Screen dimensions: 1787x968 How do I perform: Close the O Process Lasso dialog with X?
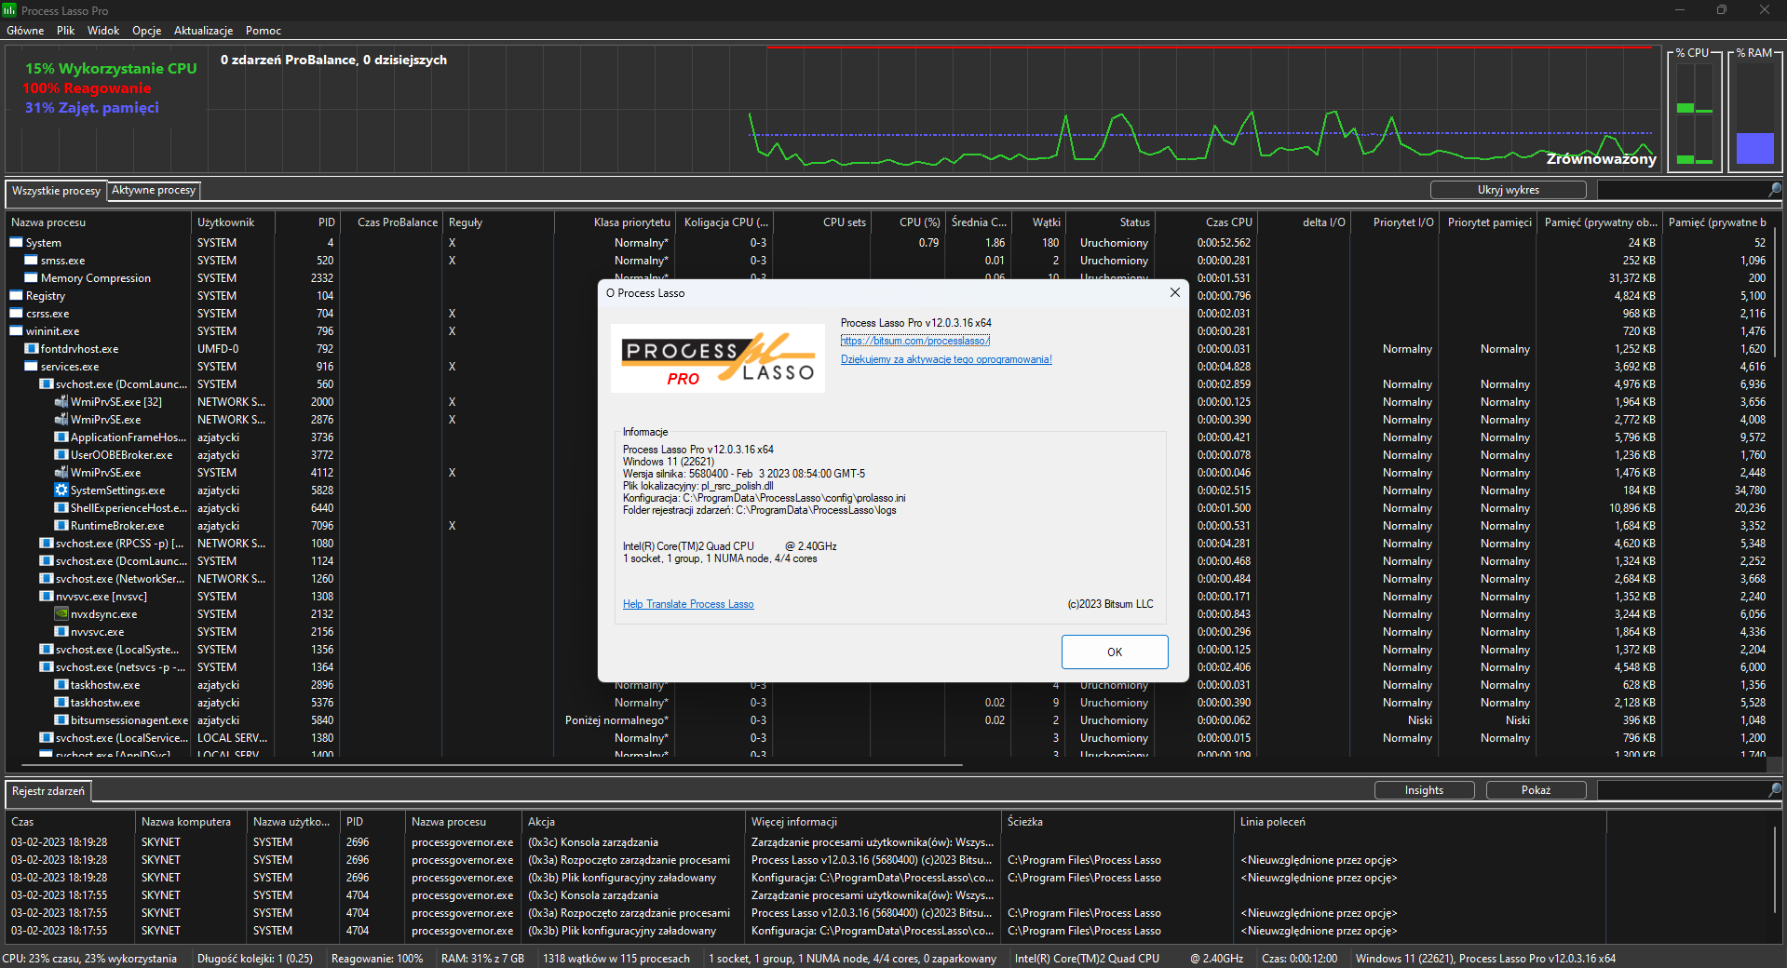(x=1175, y=292)
